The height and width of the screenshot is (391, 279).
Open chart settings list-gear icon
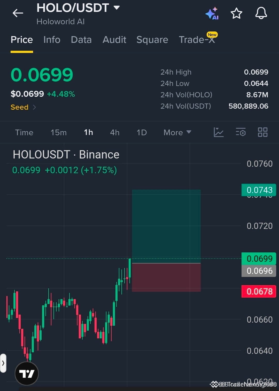pos(241,132)
